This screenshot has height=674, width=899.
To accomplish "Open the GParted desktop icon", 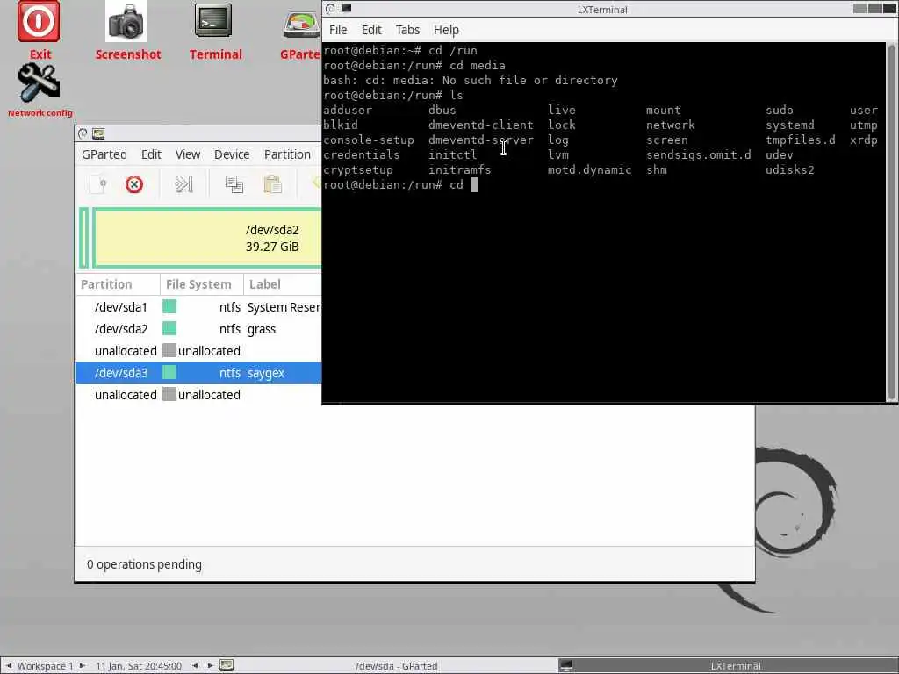I will click(302, 25).
